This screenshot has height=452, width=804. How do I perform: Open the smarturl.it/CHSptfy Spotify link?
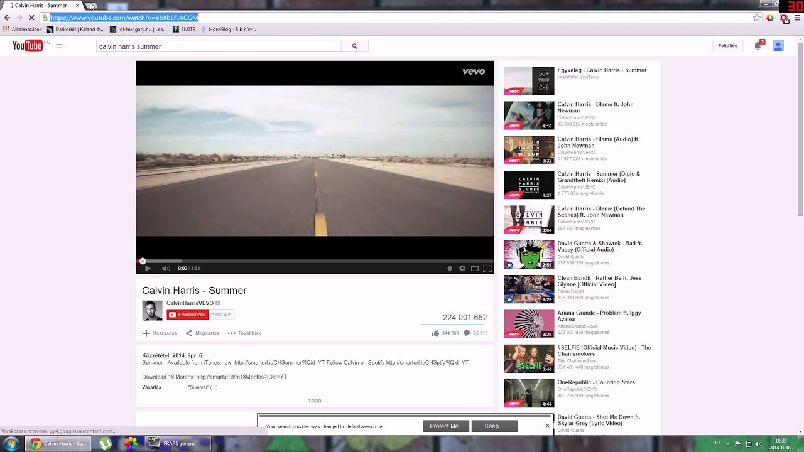(427, 363)
